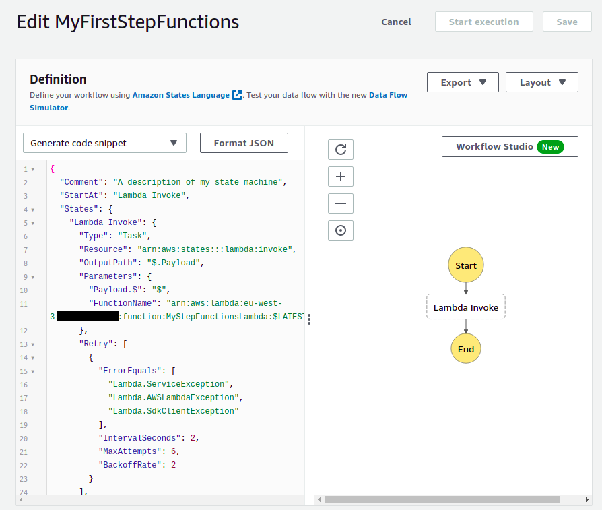This screenshot has width=602, height=510.
Task: Select the End node in the graph
Action: pyautogui.click(x=465, y=349)
